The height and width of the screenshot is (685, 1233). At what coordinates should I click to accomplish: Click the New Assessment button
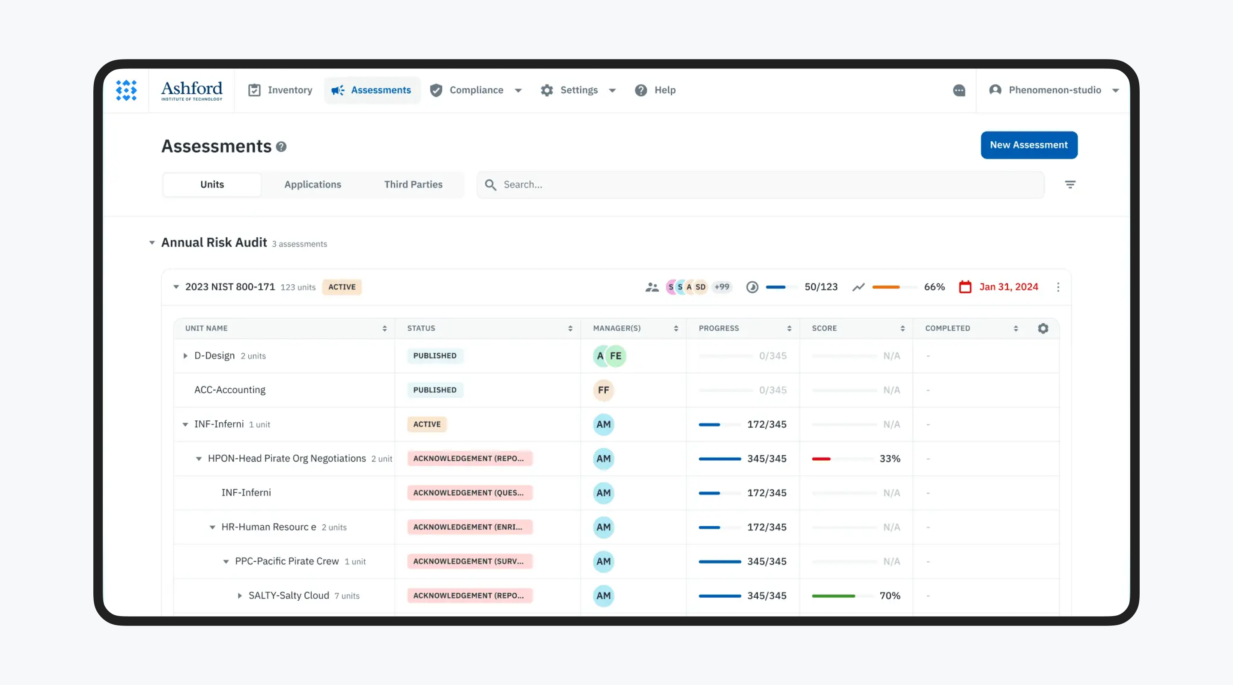coord(1029,145)
